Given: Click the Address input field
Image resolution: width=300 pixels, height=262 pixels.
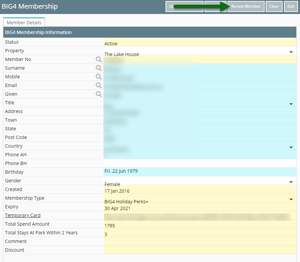Looking at the screenshot, I should point(200,111).
